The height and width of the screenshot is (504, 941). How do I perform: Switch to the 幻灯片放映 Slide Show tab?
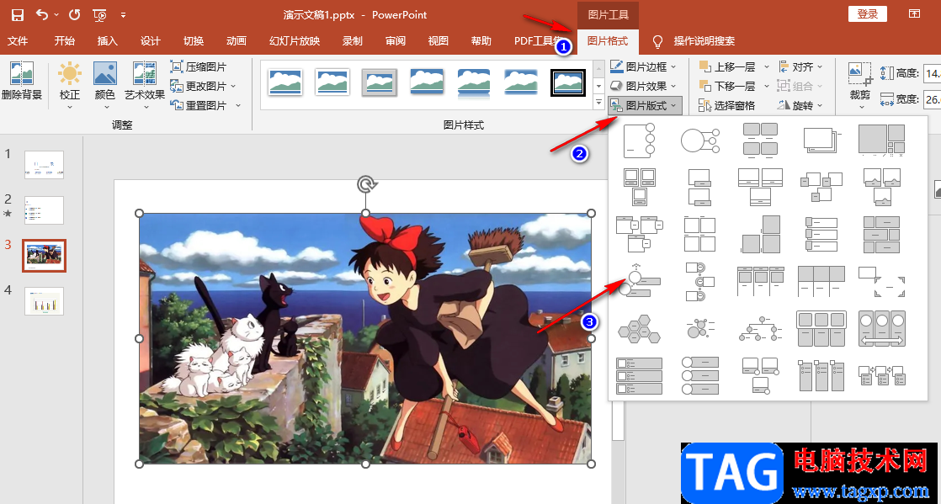pyautogui.click(x=295, y=41)
